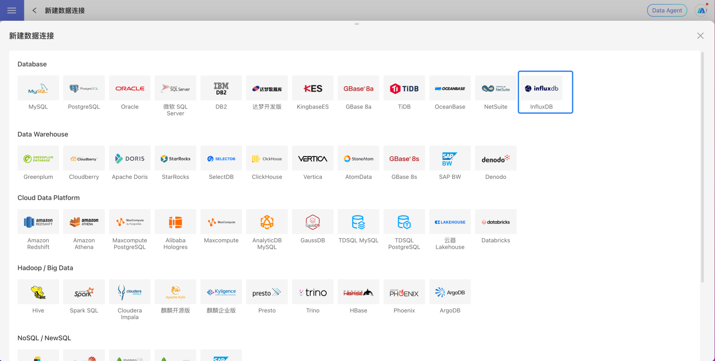Pick the Databricks connector tile
The image size is (715, 361).
[x=496, y=222]
